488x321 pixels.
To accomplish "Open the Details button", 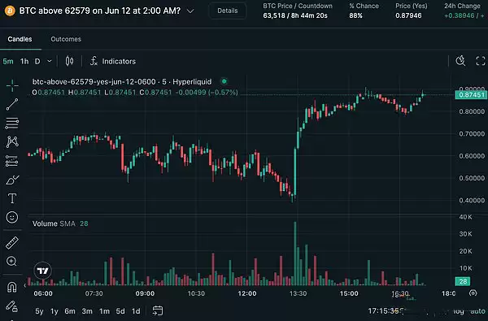I will click(228, 11).
